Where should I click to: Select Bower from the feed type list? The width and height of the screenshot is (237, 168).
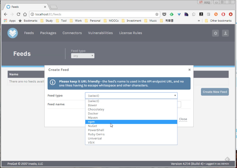tap(131, 105)
